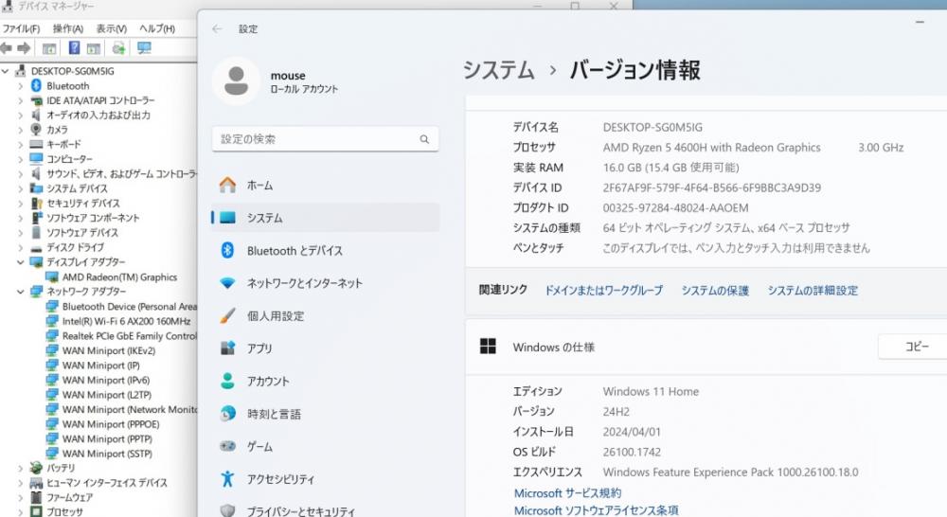
Task: Click the 設定の検索 search field
Action: click(x=326, y=139)
